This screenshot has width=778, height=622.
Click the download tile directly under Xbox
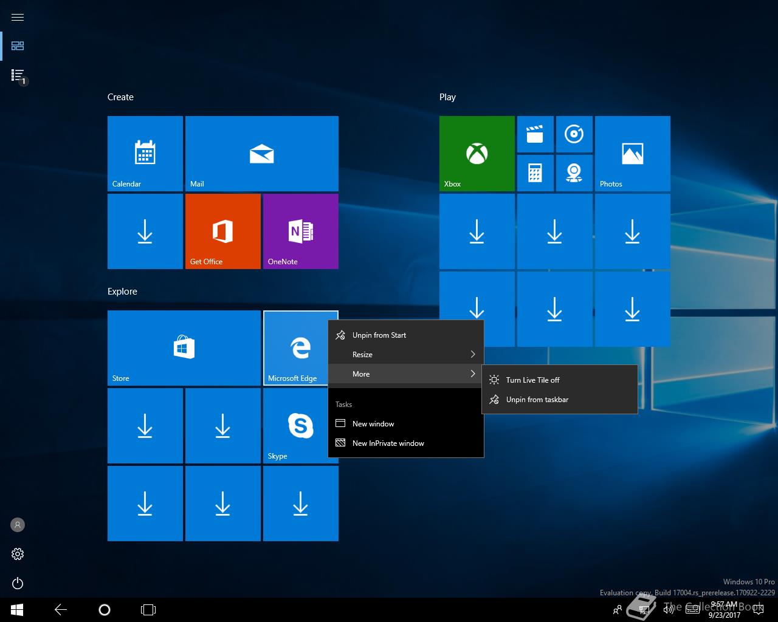pyautogui.click(x=477, y=231)
